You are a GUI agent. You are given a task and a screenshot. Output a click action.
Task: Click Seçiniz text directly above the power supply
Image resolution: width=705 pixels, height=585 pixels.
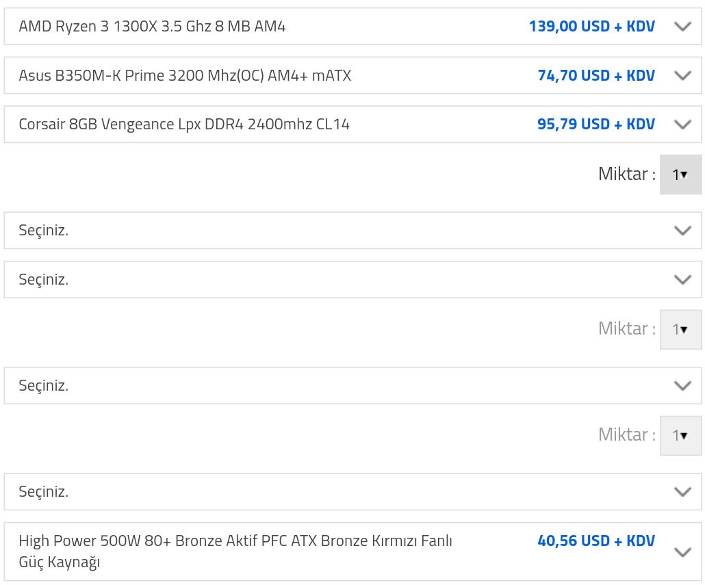click(44, 491)
